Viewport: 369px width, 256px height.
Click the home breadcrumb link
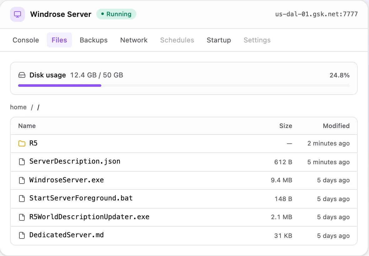click(x=18, y=107)
